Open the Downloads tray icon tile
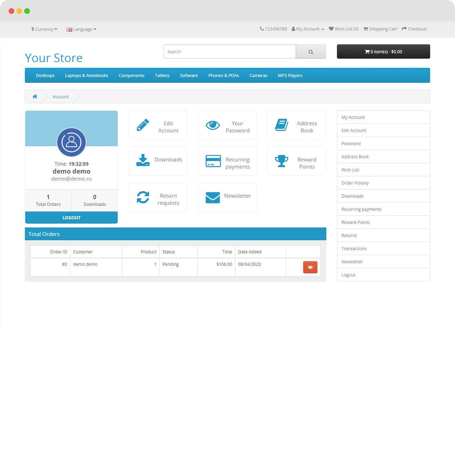Screen dimensions: 455x476 point(143,160)
